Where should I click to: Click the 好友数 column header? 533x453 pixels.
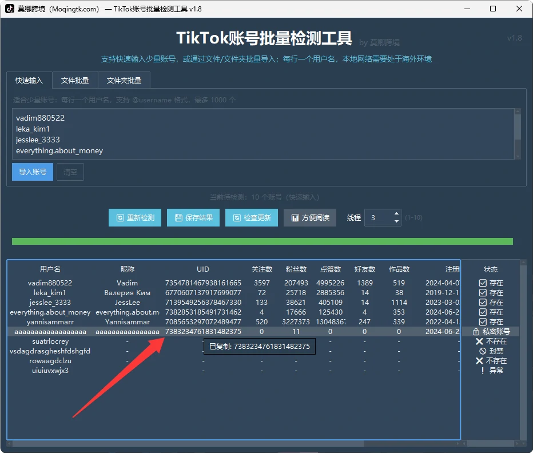tap(365, 269)
